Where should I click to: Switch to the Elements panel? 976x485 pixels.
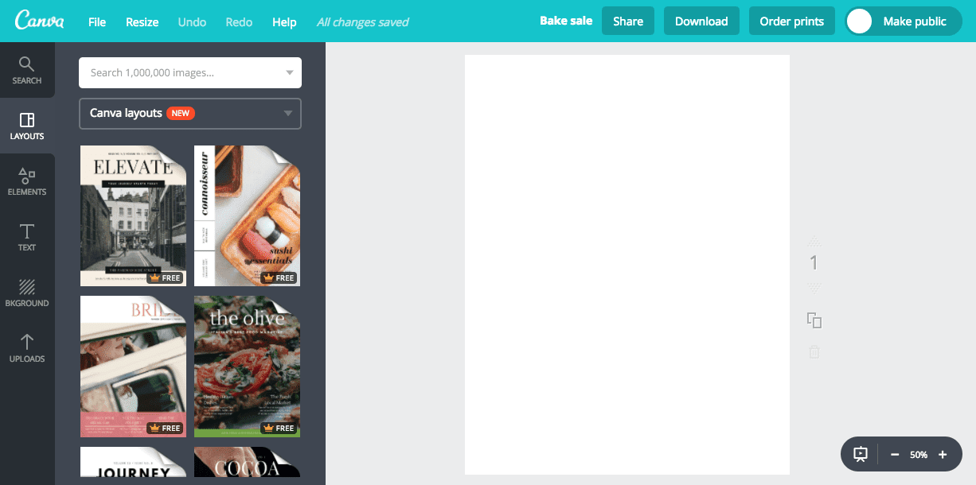click(27, 181)
